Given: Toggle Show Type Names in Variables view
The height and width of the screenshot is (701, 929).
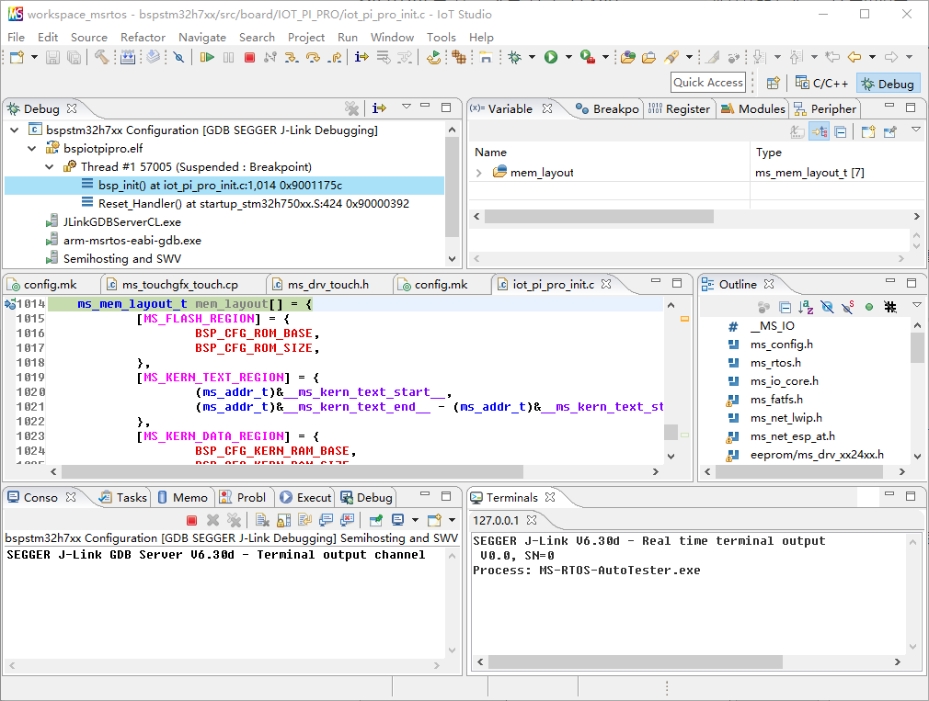Looking at the screenshot, I should pyautogui.click(x=797, y=132).
